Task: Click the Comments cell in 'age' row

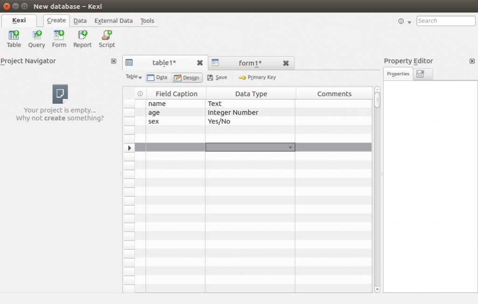Action: 333,113
